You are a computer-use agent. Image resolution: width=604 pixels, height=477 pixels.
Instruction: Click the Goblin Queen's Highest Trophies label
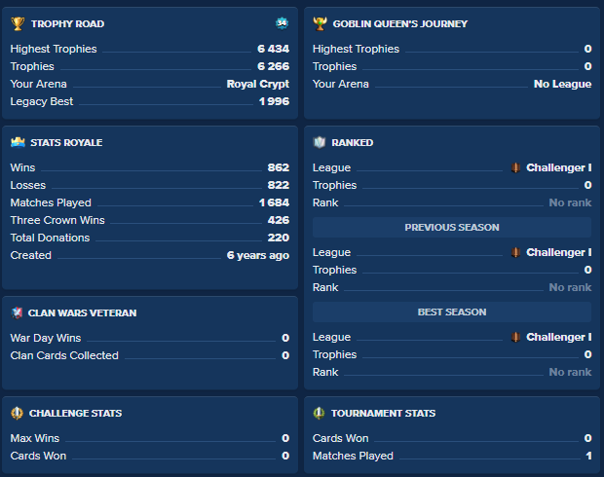(x=356, y=49)
